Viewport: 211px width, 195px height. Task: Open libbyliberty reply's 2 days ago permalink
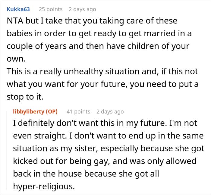[x=110, y=112]
